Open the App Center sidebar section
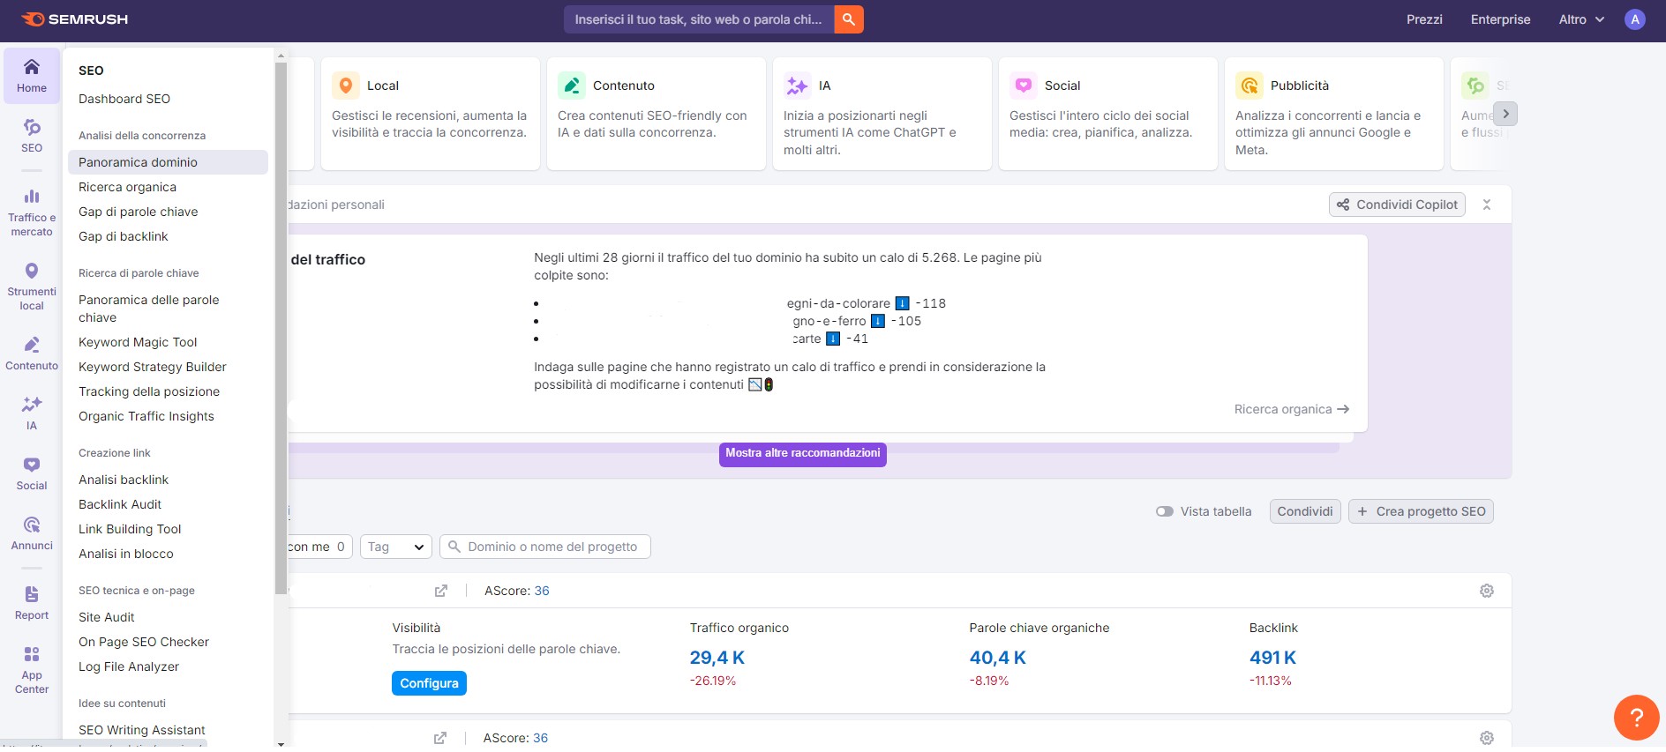1666x752 pixels. pos(32,670)
